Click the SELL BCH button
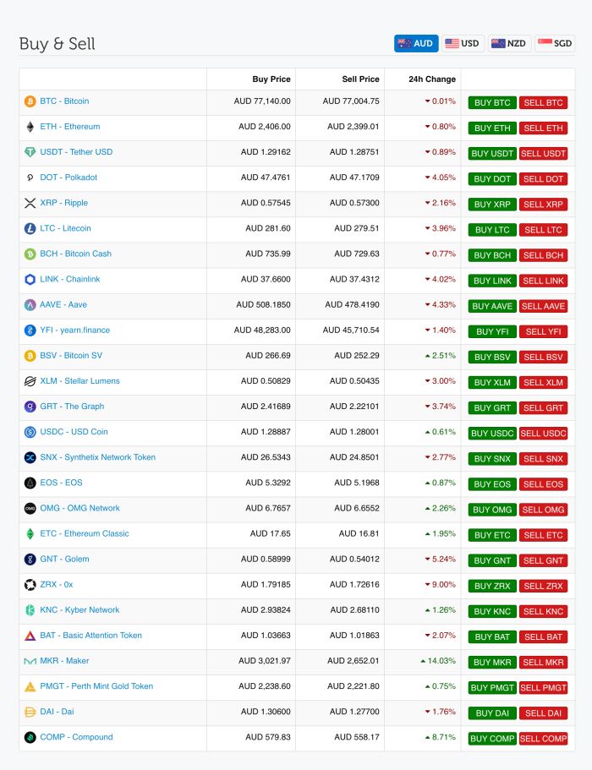 click(543, 255)
